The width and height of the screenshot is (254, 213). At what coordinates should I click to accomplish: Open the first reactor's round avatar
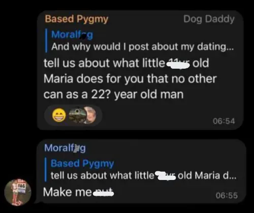[x=77, y=115]
